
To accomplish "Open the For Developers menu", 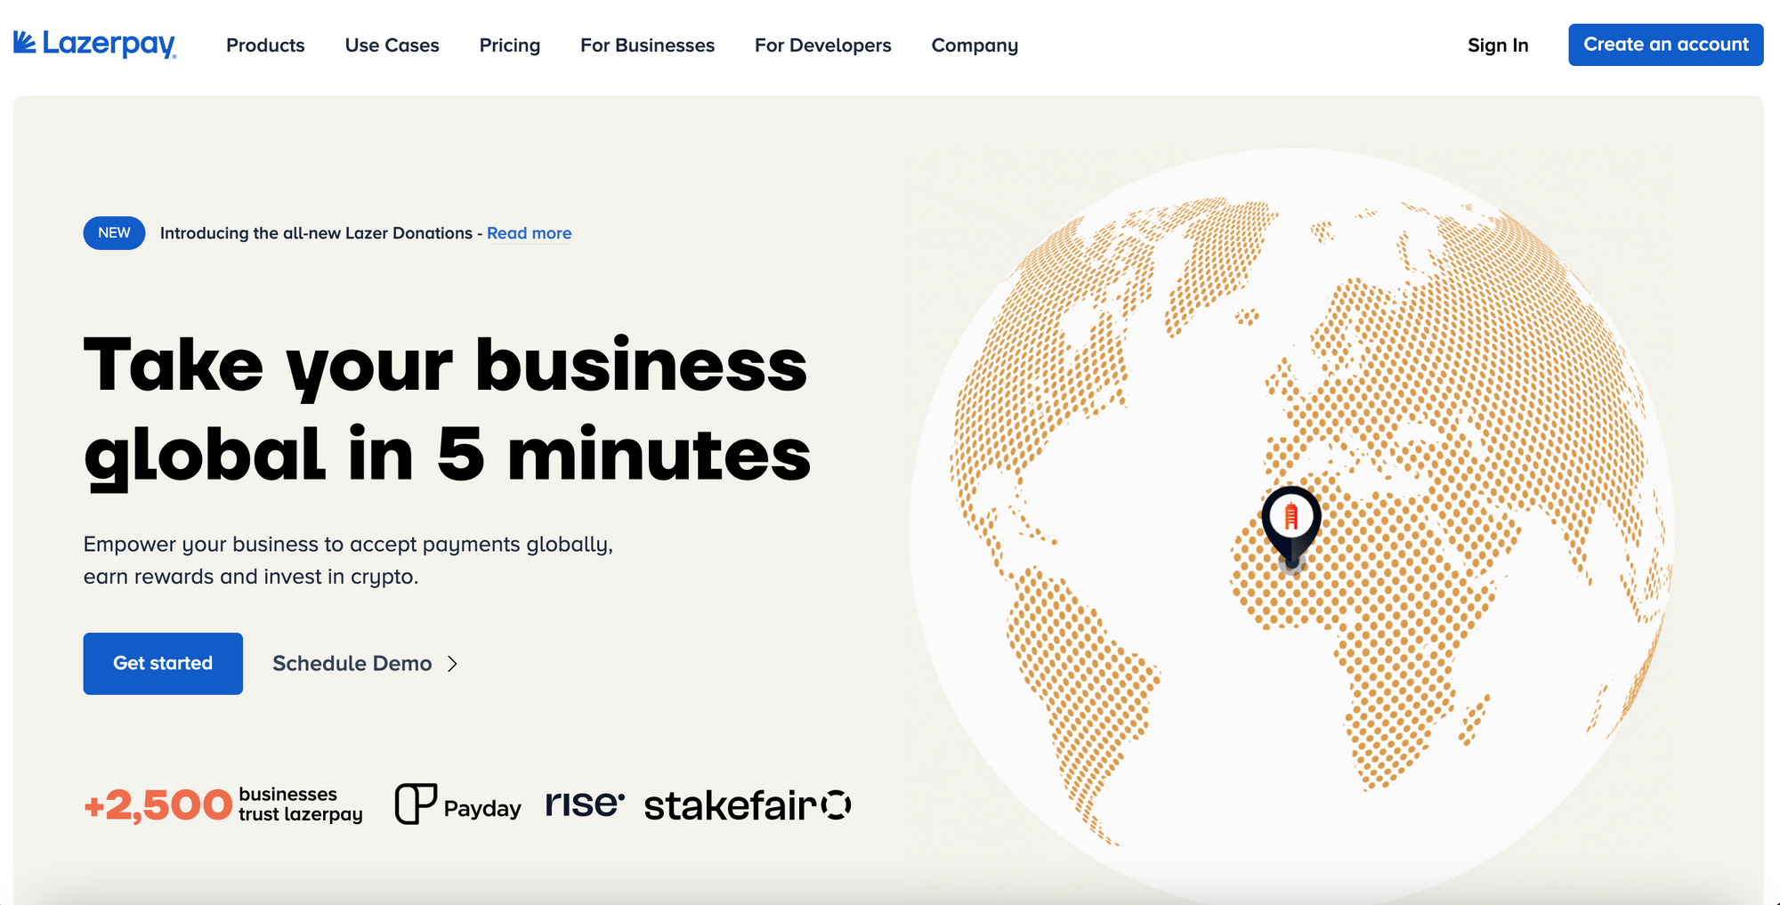I will tap(822, 45).
